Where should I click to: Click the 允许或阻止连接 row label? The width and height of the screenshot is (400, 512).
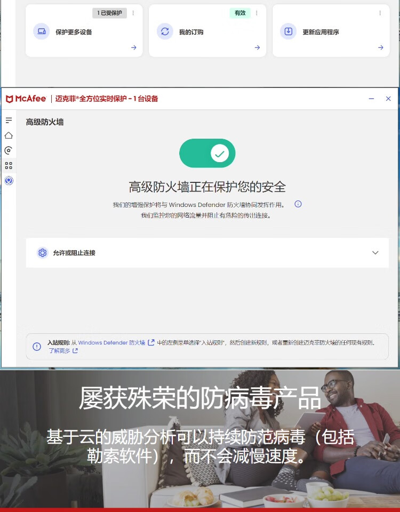74,253
